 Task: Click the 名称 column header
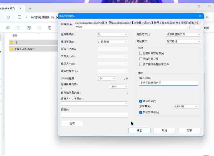pos(15,36)
